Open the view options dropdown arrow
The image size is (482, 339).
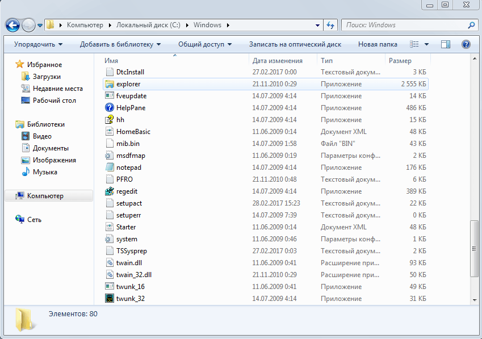(427, 44)
